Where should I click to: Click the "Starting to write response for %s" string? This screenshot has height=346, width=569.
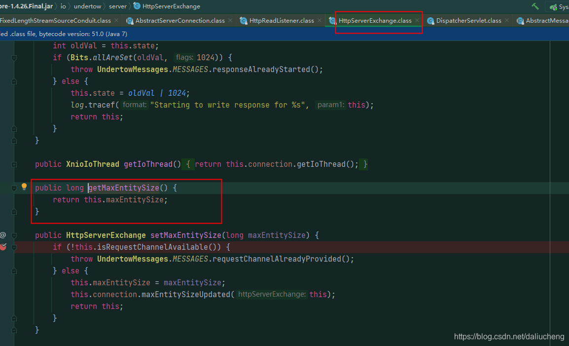(x=227, y=105)
